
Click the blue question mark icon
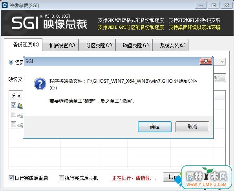pyautogui.click(x=40, y=84)
